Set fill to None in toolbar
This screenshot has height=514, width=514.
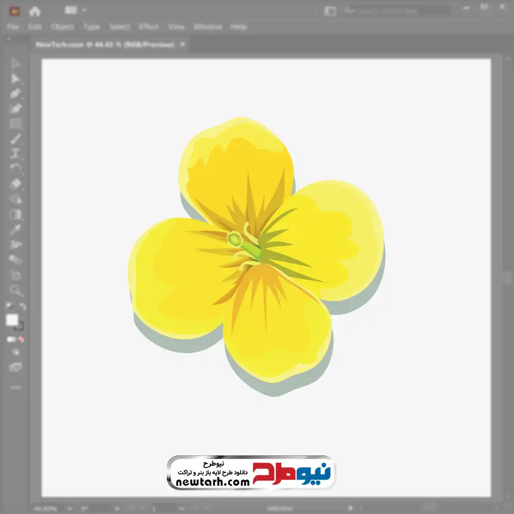[22, 340]
